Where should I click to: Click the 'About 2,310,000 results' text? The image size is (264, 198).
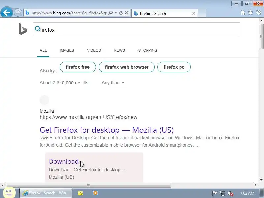click(64, 83)
